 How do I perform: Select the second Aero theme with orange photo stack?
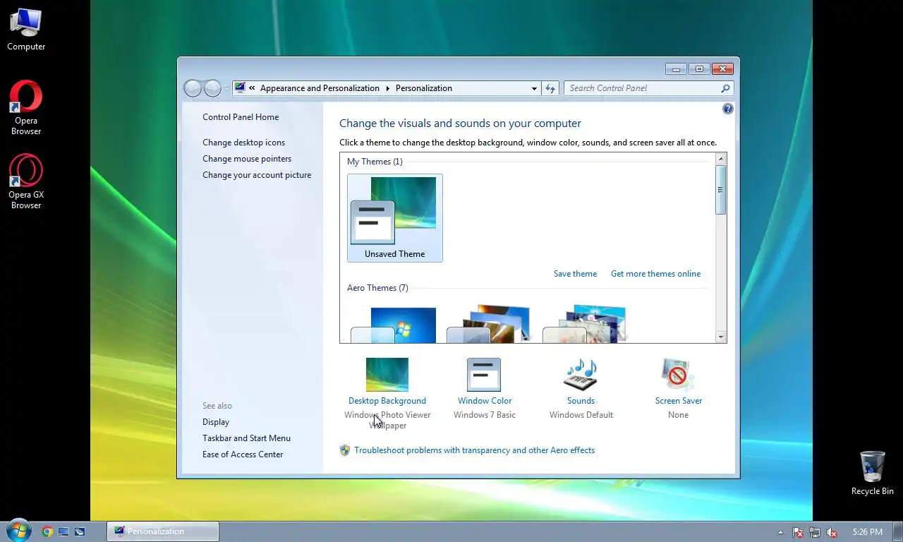(x=488, y=325)
